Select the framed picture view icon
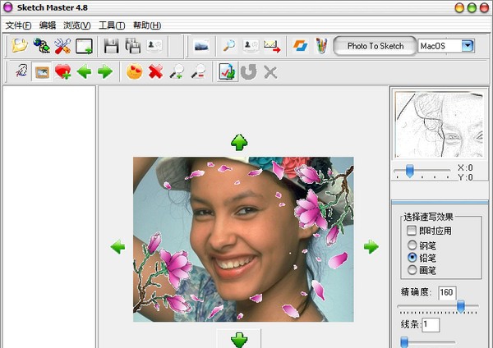The width and height of the screenshot is (493, 348). tap(42, 72)
